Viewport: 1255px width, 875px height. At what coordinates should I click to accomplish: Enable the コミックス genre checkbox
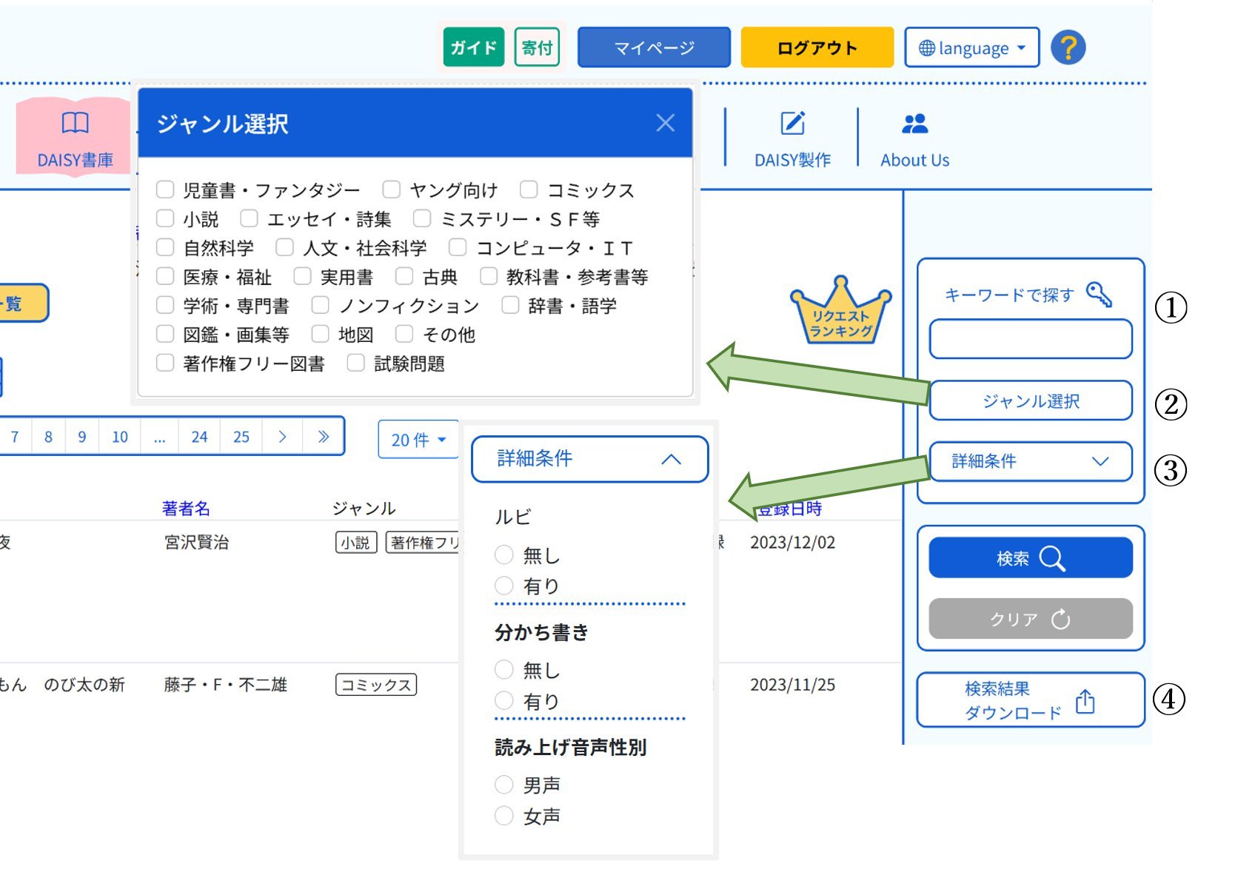(x=529, y=190)
